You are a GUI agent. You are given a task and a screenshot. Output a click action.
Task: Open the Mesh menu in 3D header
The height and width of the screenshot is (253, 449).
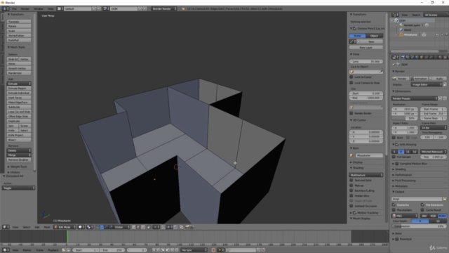(x=47, y=227)
